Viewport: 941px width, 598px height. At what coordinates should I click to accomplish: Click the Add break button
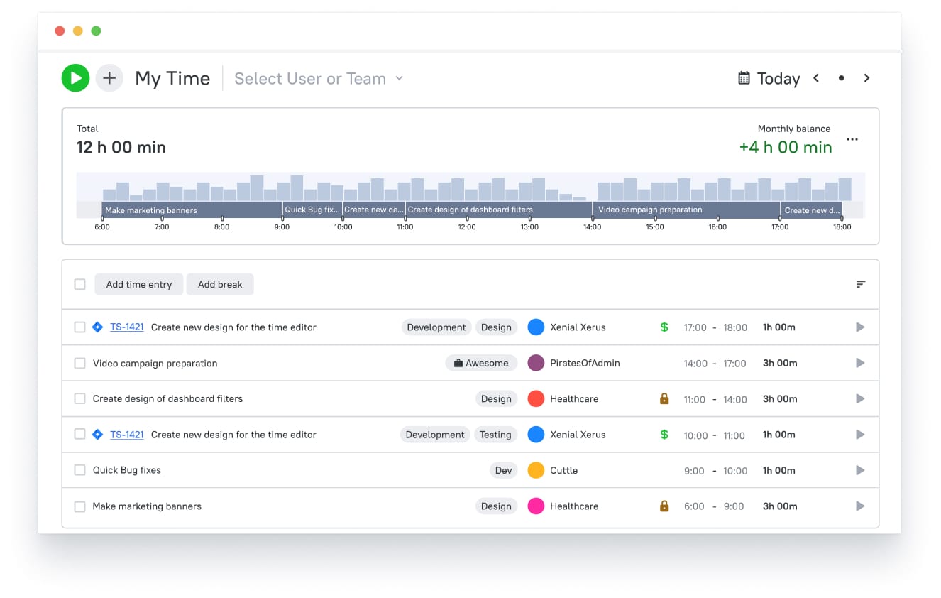click(220, 284)
